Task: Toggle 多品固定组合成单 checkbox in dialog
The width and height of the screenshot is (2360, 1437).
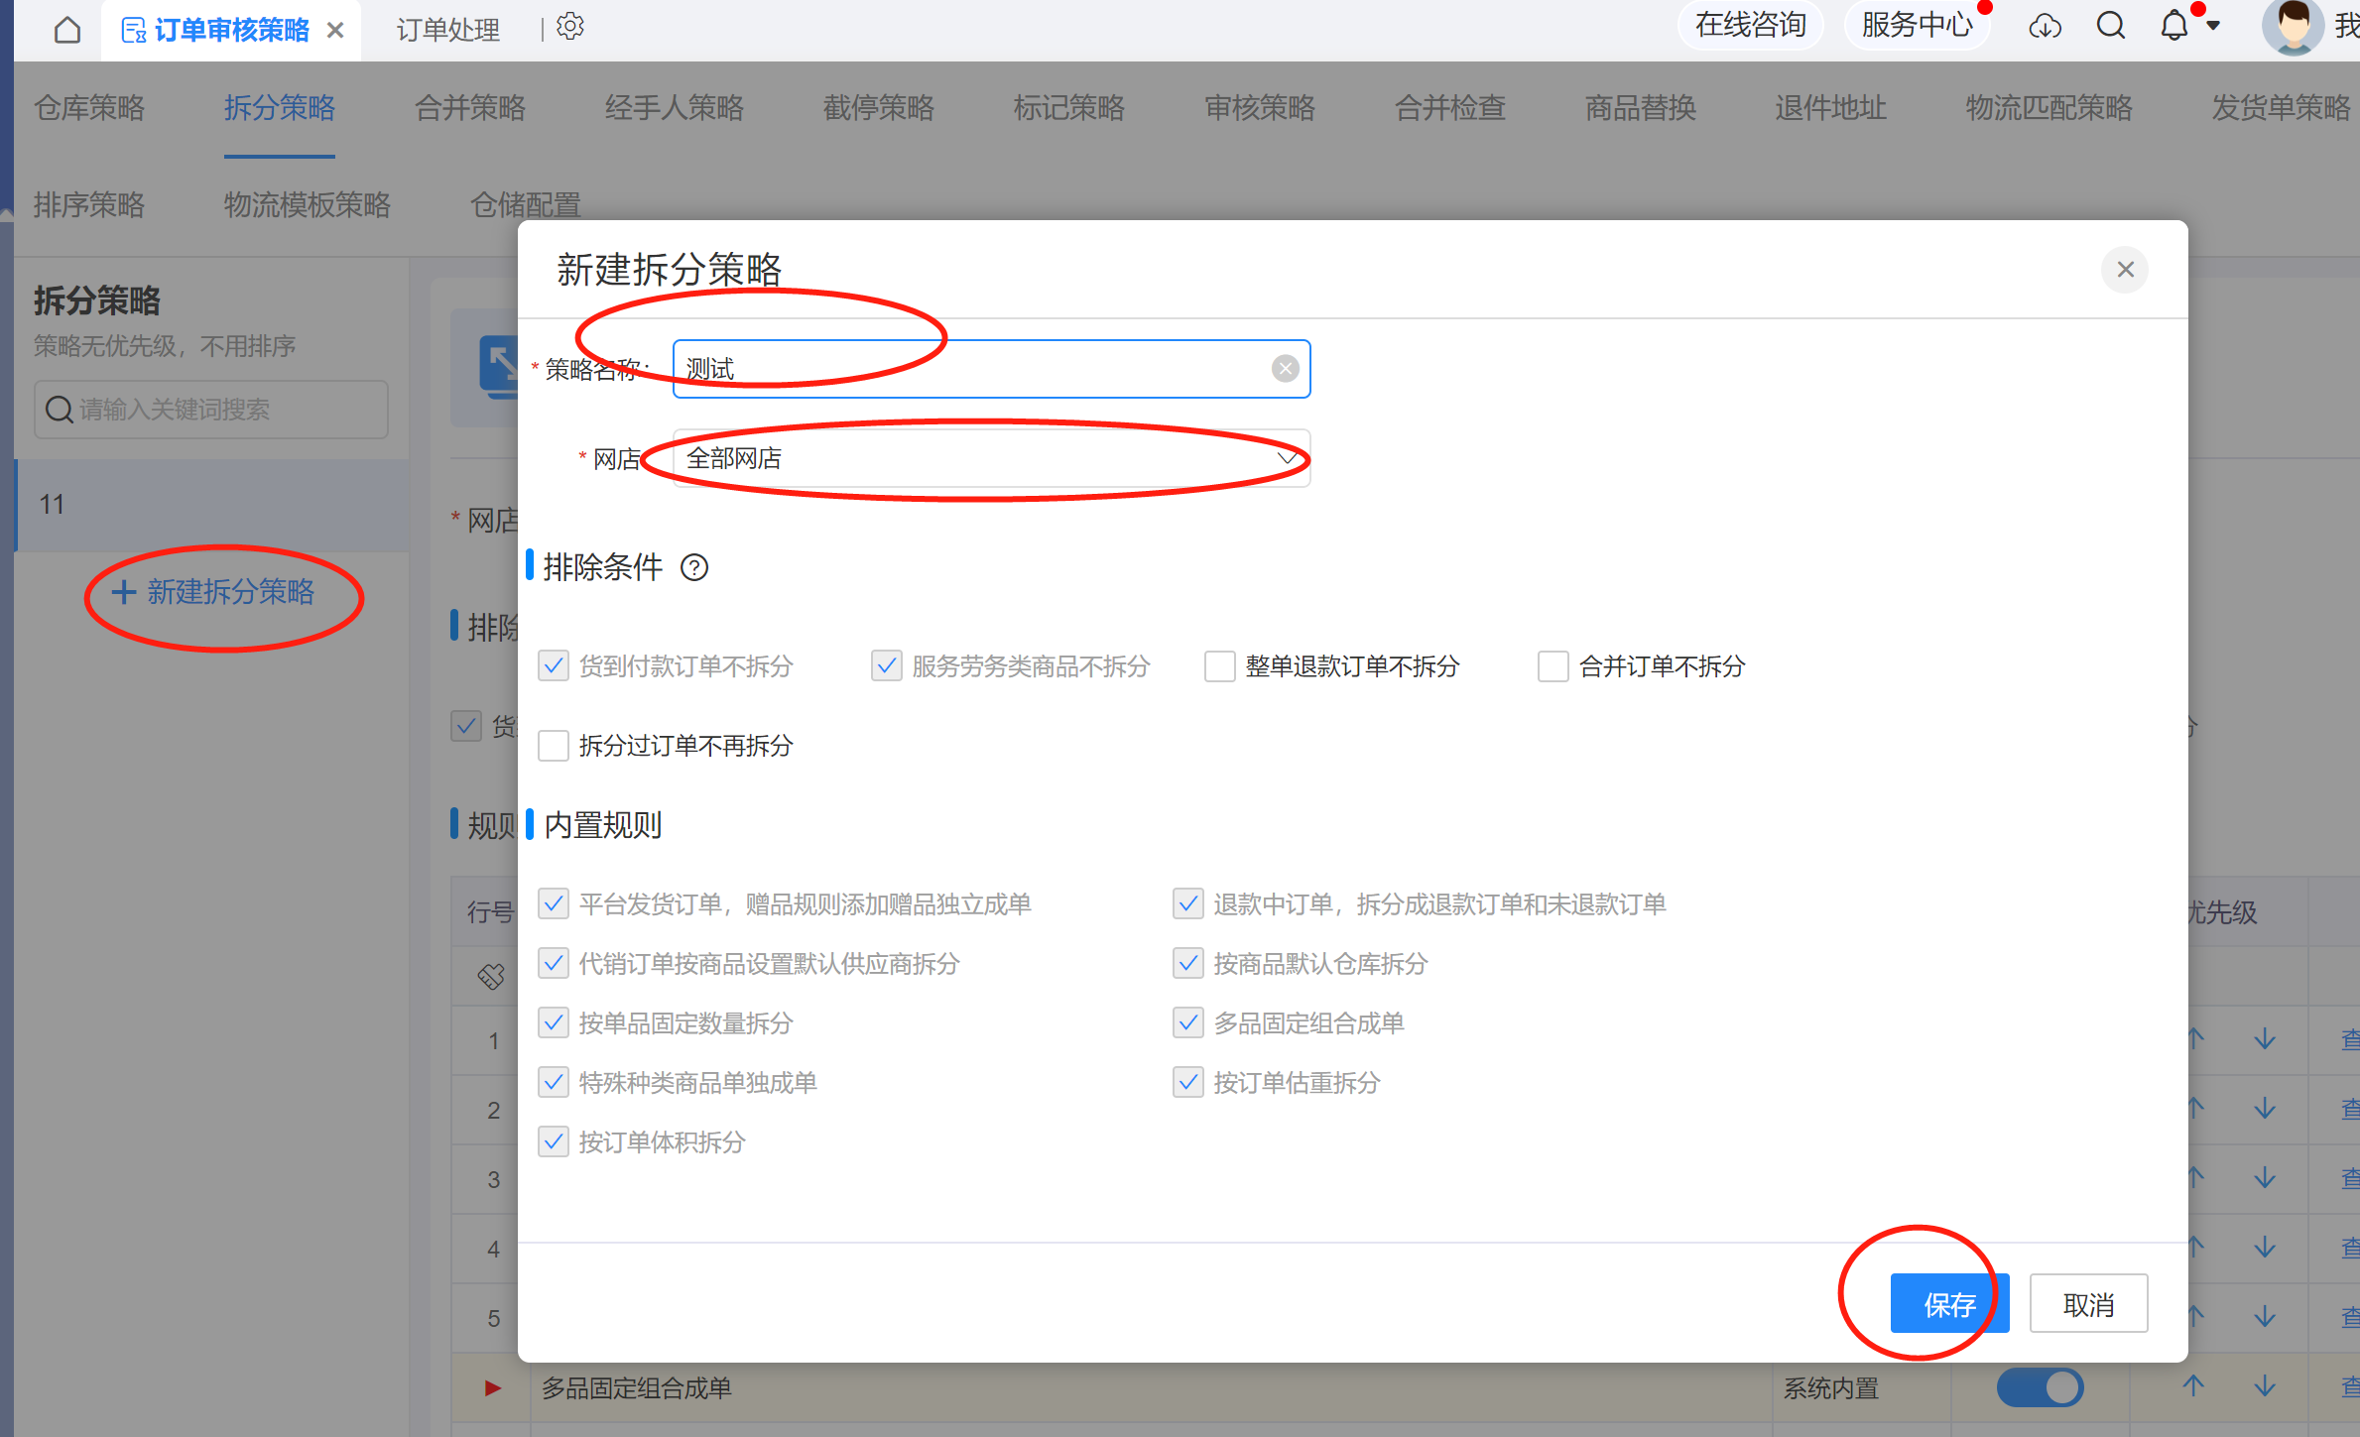Action: [1187, 1023]
